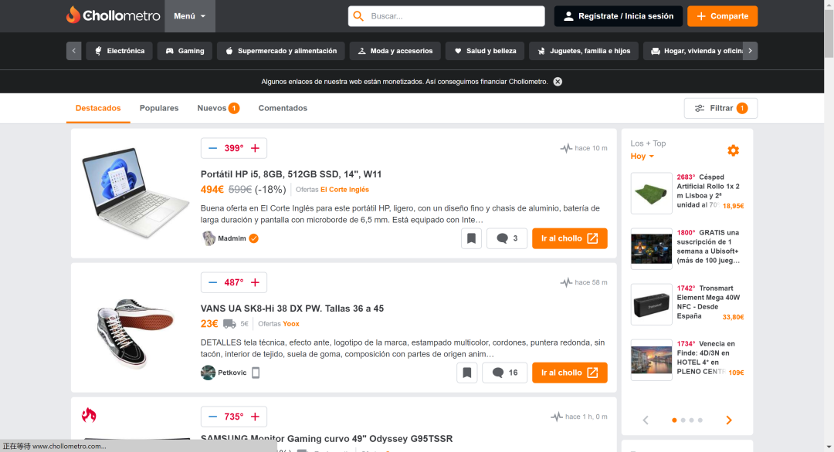The image size is (834, 452).
Task: Vote down the VANS deal
Action: [x=213, y=282]
